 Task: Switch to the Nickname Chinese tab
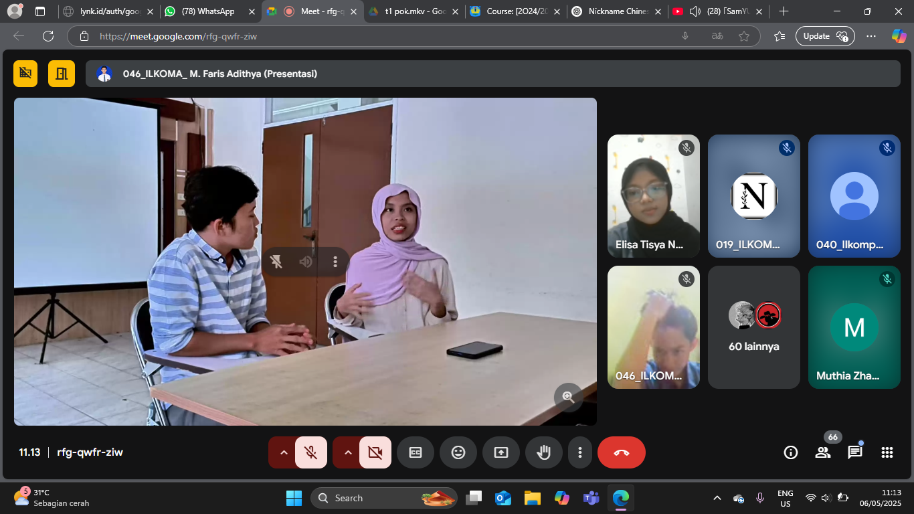614,11
